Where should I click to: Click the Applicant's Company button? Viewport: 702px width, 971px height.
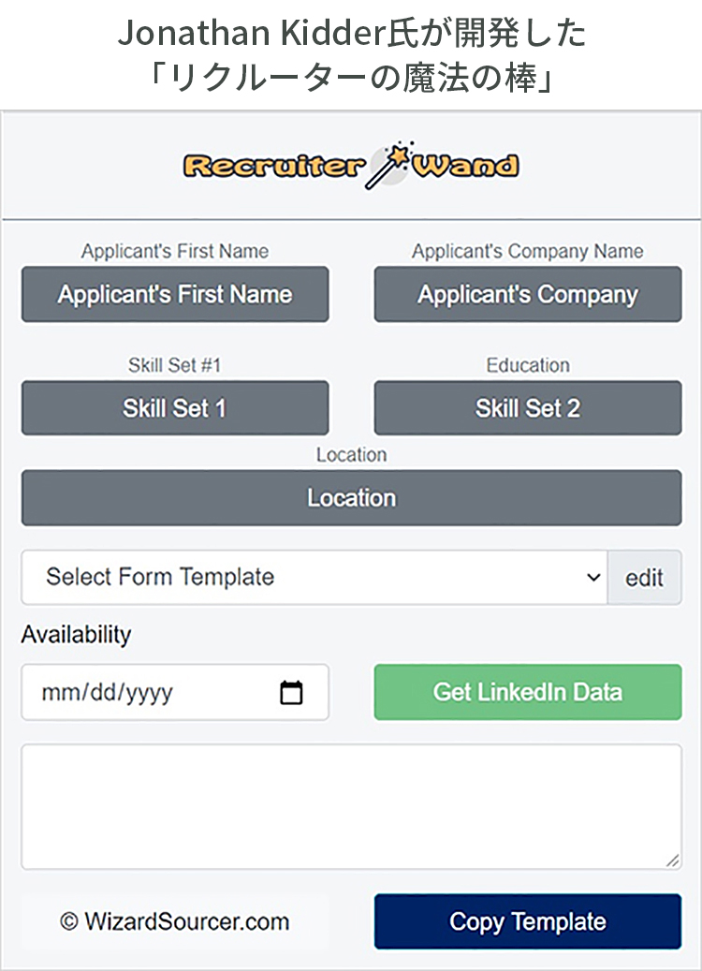(x=528, y=294)
